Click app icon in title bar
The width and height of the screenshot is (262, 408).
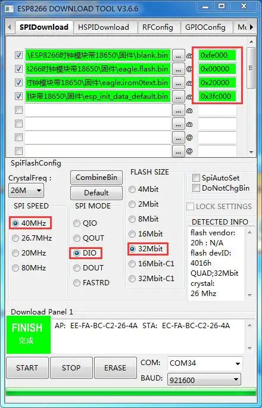[x=10, y=8]
